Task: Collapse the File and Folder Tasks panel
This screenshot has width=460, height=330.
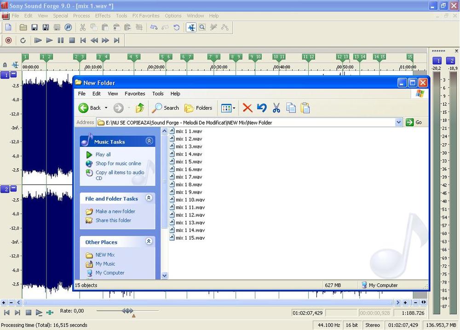Action: [149, 198]
